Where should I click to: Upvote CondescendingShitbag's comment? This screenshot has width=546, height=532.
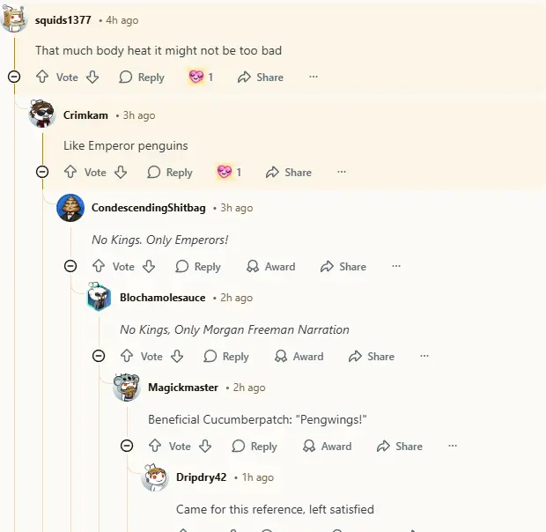tap(99, 267)
